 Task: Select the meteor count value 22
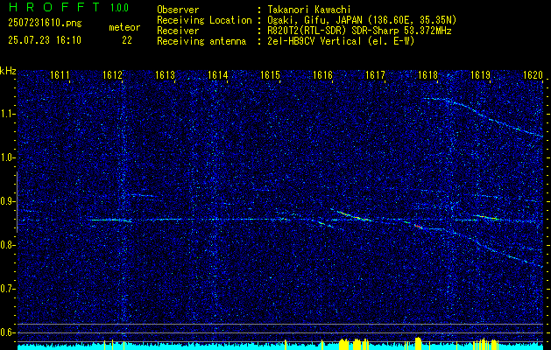click(x=127, y=40)
